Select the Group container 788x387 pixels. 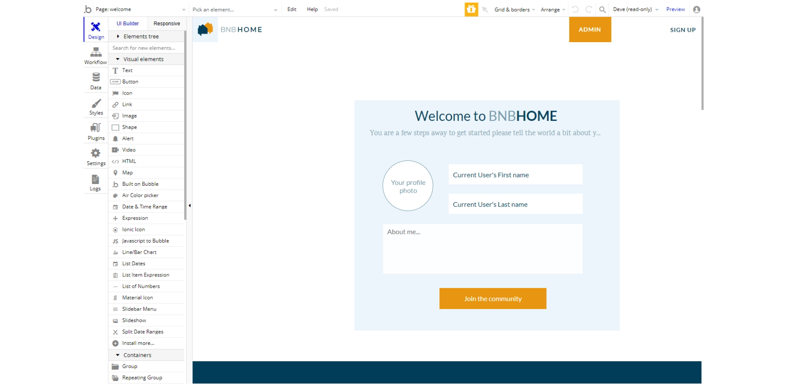[146, 367]
